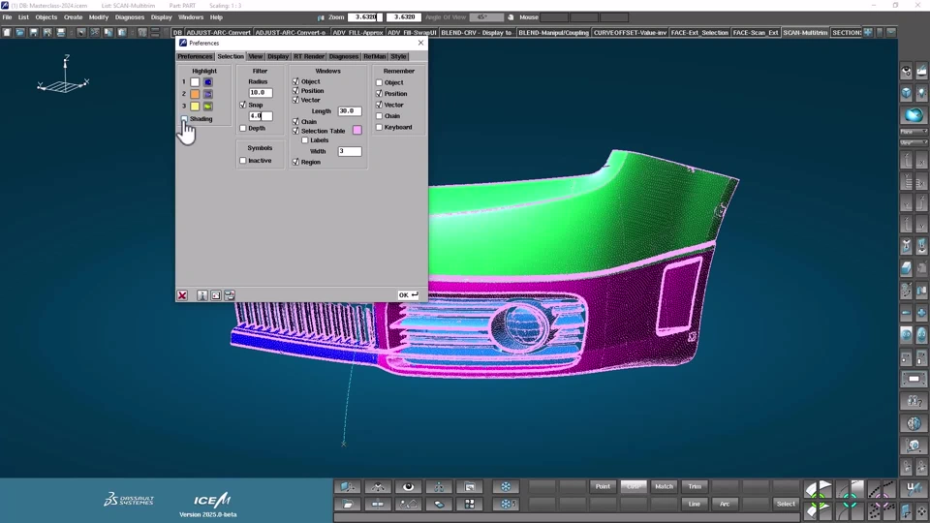Screen dimensions: 930x523
Task: Switch to the RT Render tab
Action: pyautogui.click(x=309, y=56)
